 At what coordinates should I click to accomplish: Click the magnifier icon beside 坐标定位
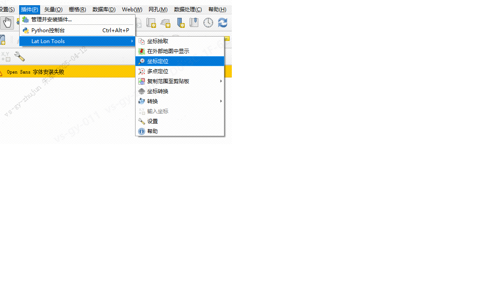point(142,61)
